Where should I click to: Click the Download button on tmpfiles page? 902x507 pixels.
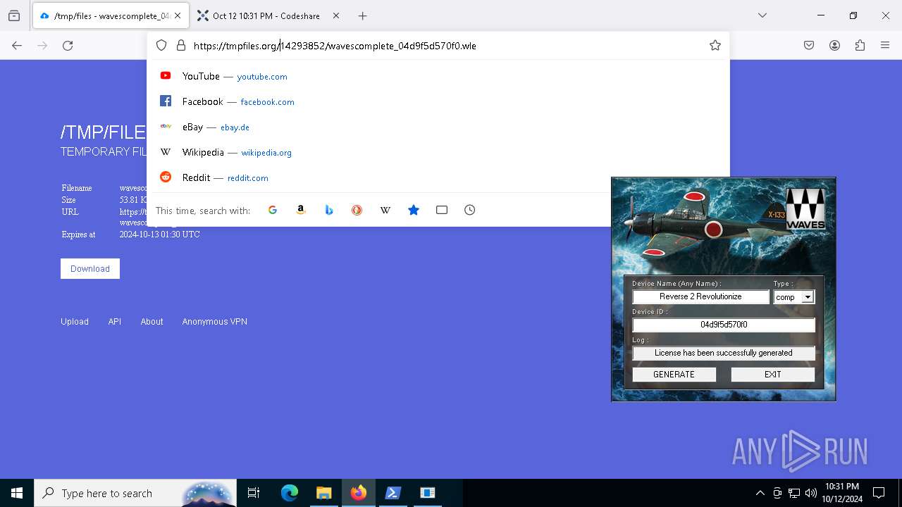(x=90, y=268)
